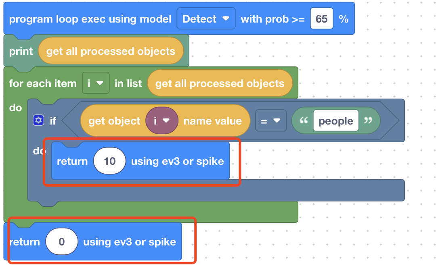Click the number field showing 0
The height and width of the screenshot is (266, 436).
pos(62,242)
